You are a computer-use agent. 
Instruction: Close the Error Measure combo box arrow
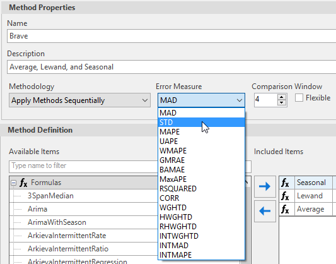click(240, 100)
